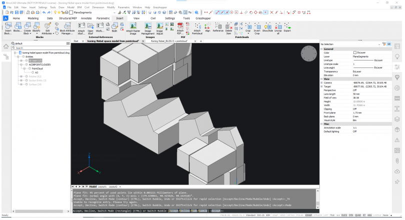
Task: Click Image Adjust tool
Action: click(x=160, y=28)
